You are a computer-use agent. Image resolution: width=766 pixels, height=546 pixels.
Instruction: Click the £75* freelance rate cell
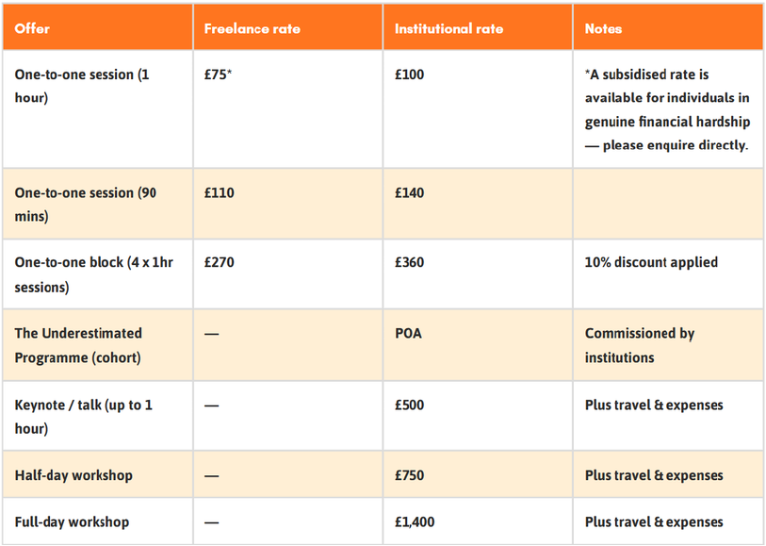(218, 74)
